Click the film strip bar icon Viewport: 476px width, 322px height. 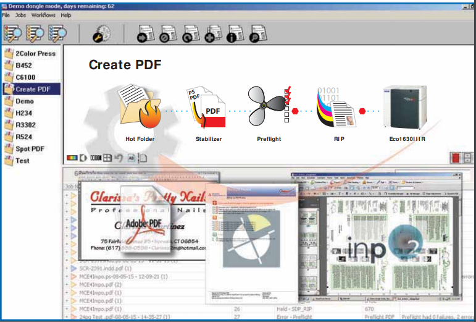click(96, 158)
